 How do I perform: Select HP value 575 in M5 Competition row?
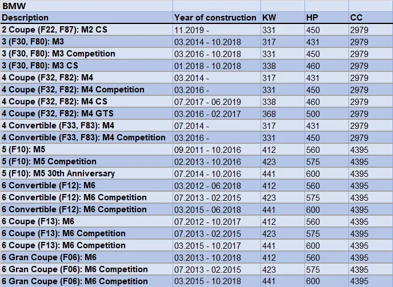pyautogui.click(x=327, y=161)
